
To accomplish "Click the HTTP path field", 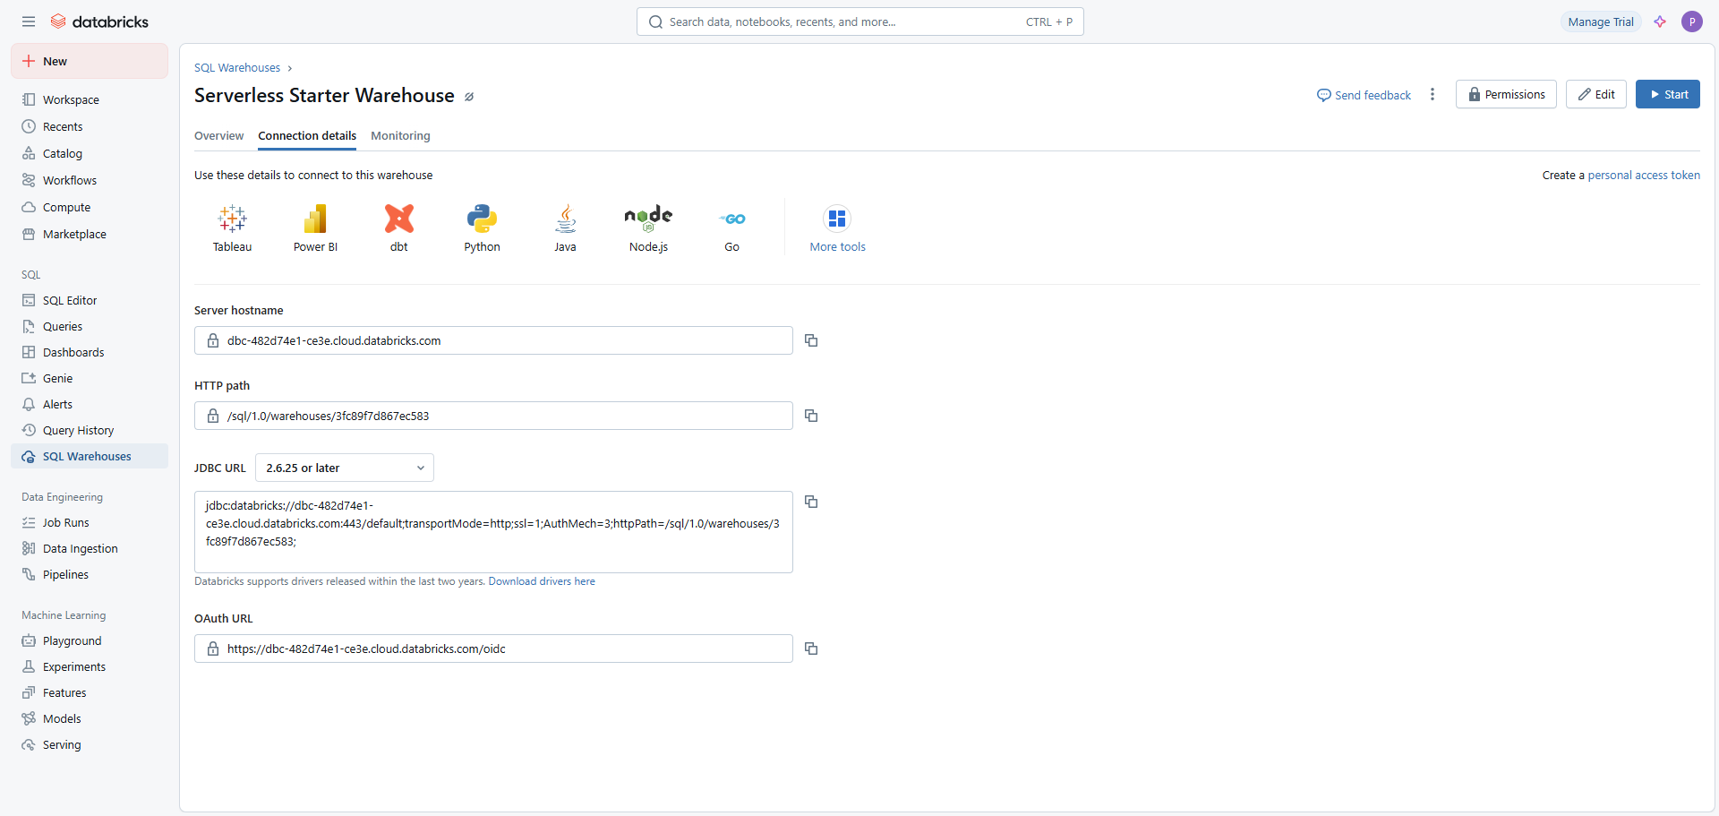I will pyautogui.click(x=493, y=416).
